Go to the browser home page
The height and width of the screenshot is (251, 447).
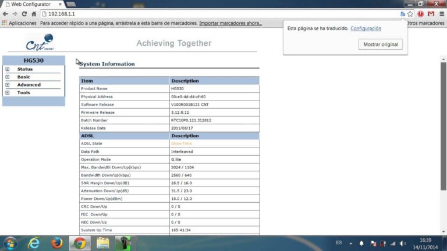pos(34,13)
